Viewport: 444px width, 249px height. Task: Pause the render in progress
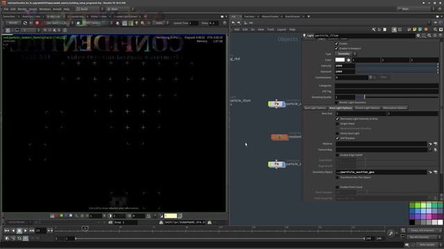click(31, 23)
